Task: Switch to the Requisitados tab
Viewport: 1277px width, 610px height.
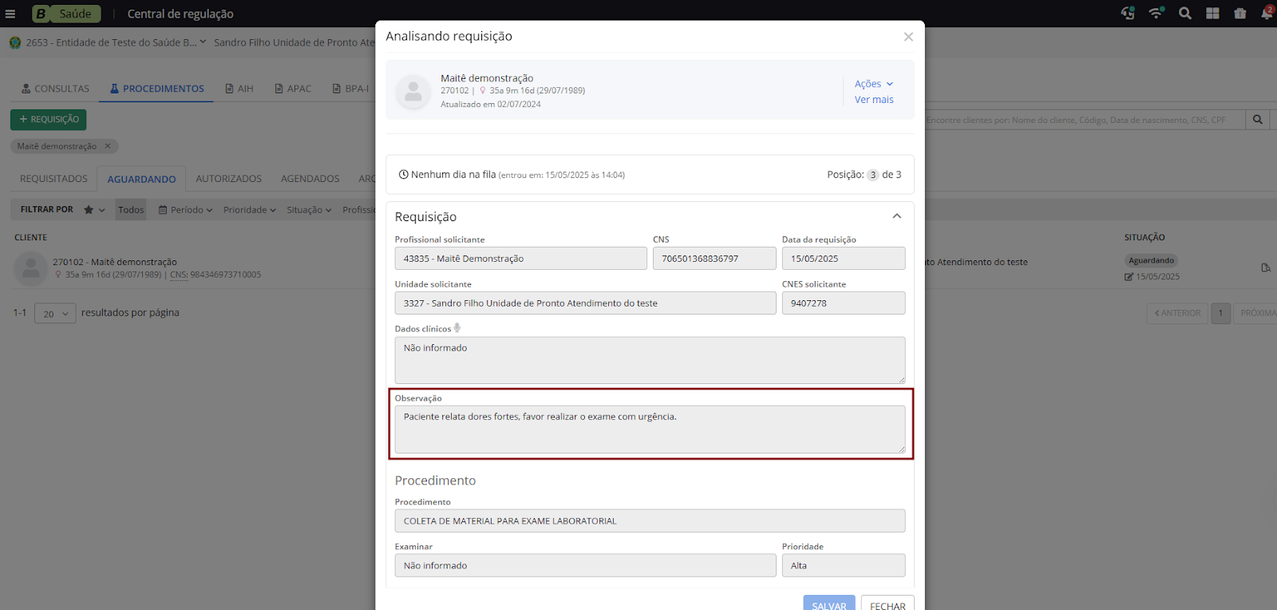Action: pos(53,179)
